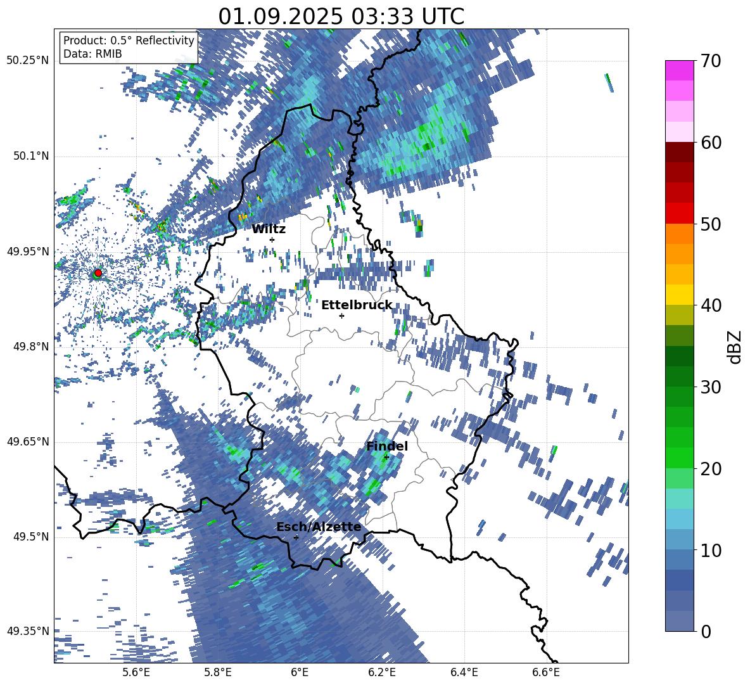Click the 6.6°E longitude label
Screen dimensions: 750x685
pos(546,673)
